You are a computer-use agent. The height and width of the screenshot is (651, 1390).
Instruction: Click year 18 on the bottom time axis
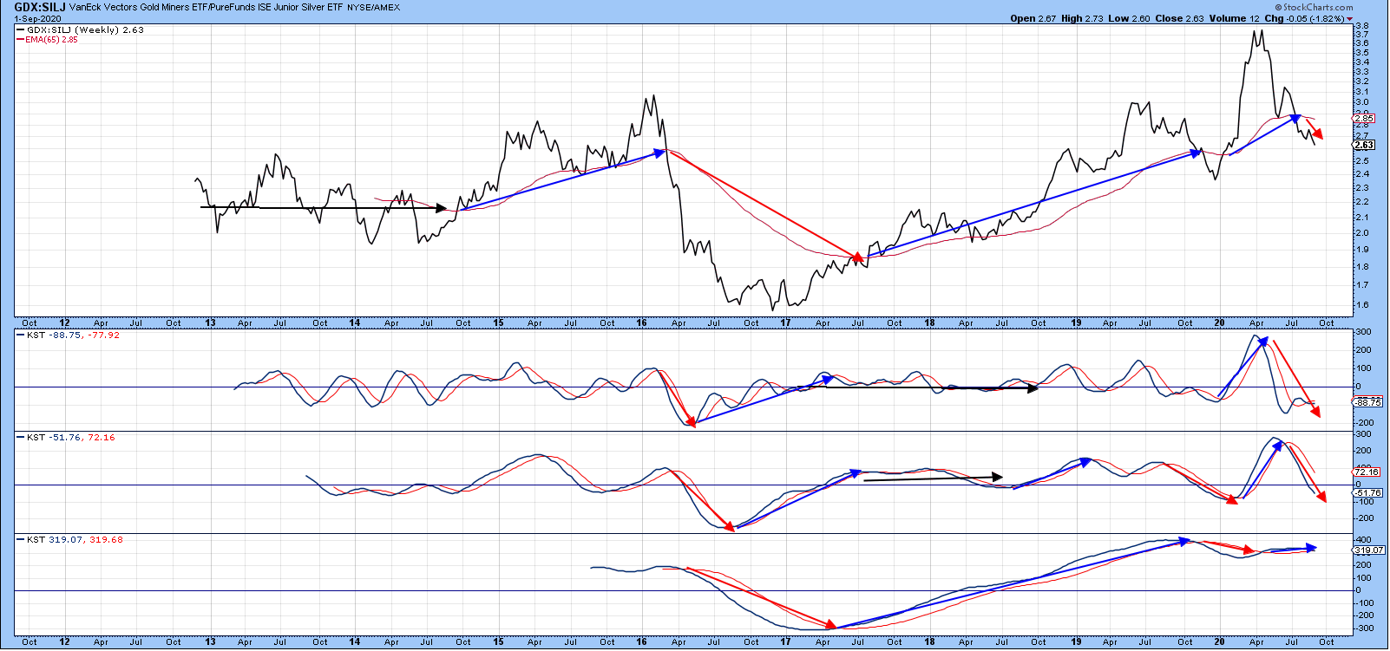coord(929,642)
